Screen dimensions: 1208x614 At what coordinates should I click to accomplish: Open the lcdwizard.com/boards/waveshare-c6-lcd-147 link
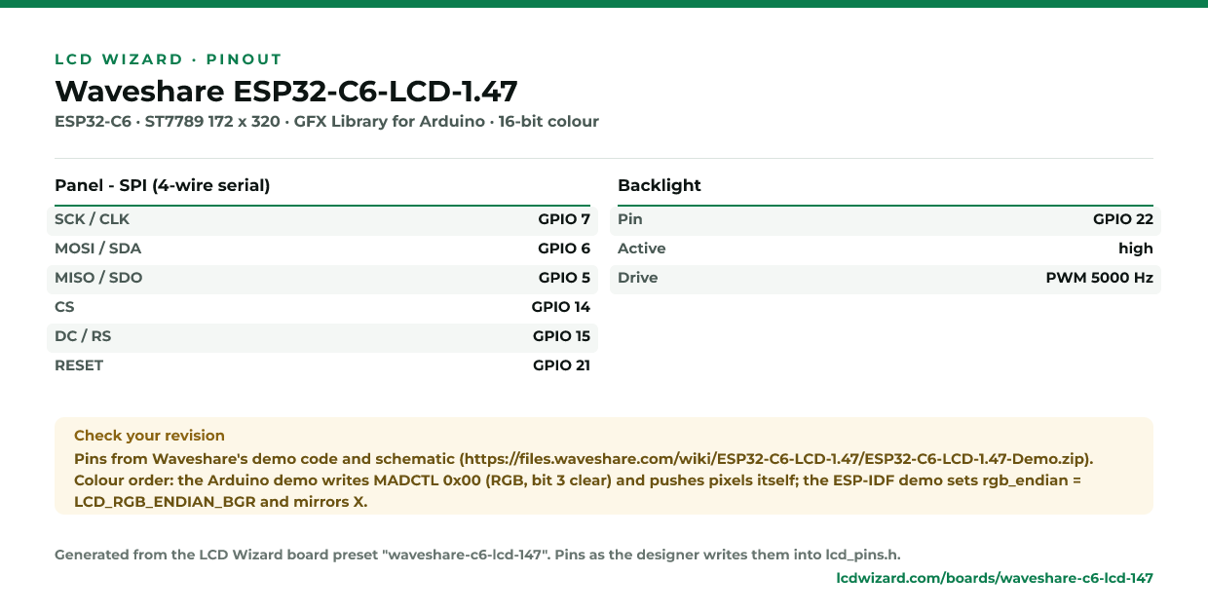[995, 578]
